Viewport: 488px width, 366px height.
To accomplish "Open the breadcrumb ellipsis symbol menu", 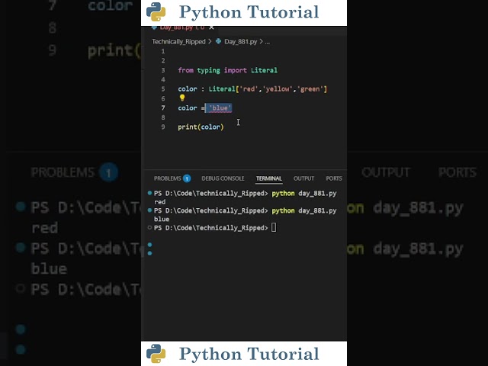I will [x=268, y=42].
